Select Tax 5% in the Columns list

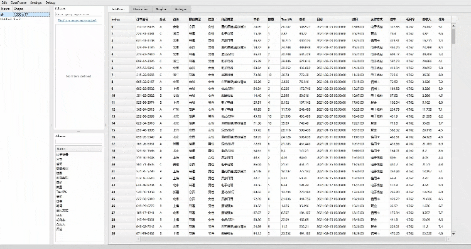[62, 192]
